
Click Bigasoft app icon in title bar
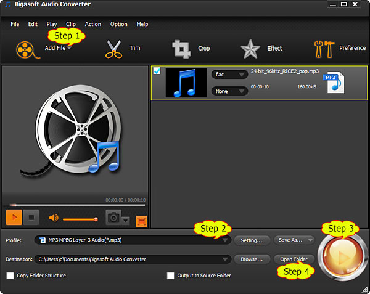pyautogui.click(x=8, y=4)
